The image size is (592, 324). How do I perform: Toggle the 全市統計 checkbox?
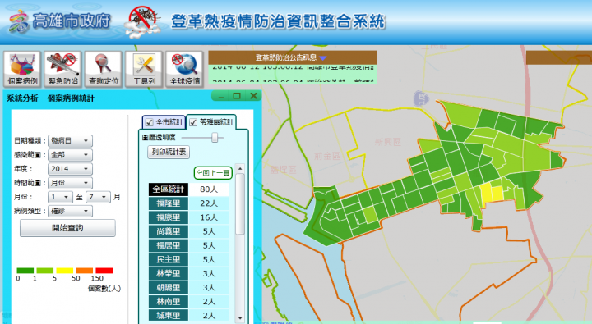[150, 122]
